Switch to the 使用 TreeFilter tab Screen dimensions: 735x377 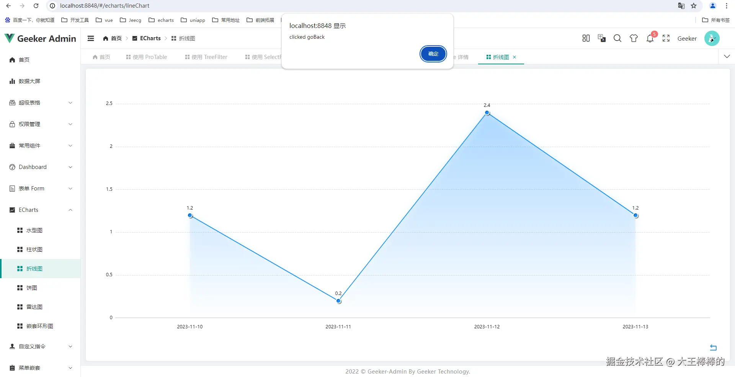pyautogui.click(x=206, y=57)
